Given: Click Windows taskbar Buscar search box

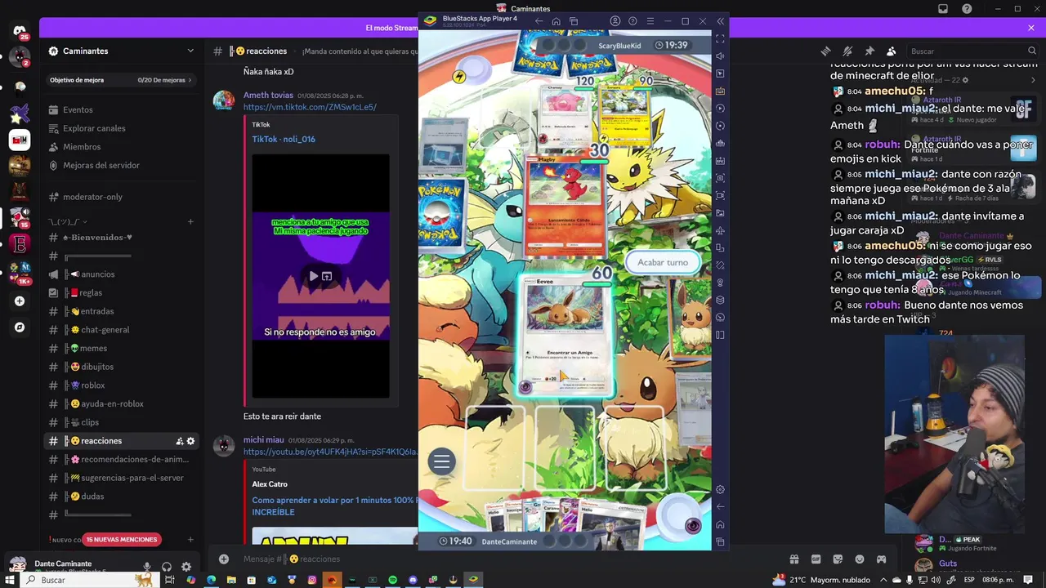Looking at the screenshot, I should (90, 580).
